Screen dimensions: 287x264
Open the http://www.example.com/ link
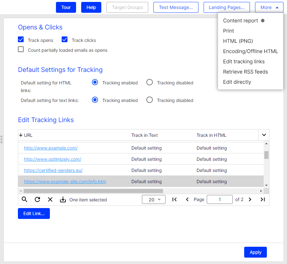click(x=51, y=148)
